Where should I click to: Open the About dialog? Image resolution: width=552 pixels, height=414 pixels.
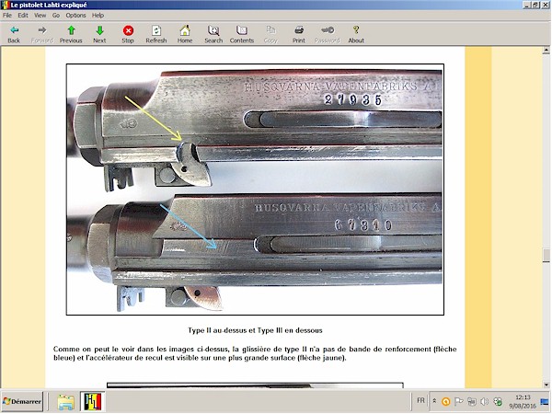click(356, 35)
